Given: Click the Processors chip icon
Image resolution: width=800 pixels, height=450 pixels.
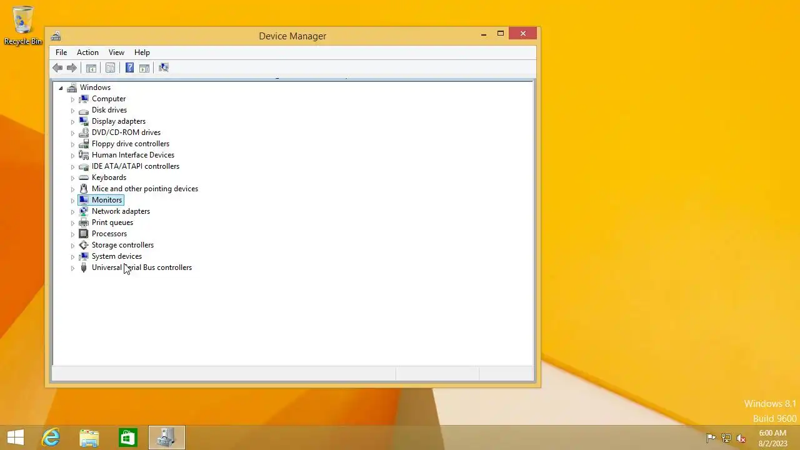Looking at the screenshot, I should click(x=84, y=234).
